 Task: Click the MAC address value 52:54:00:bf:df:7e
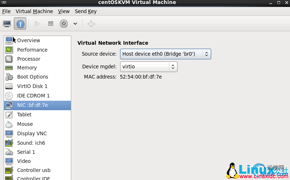pyautogui.click(x=141, y=77)
